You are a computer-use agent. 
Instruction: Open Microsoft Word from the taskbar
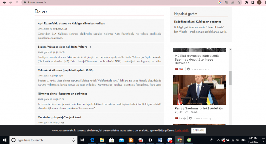[x=160, y=140]
